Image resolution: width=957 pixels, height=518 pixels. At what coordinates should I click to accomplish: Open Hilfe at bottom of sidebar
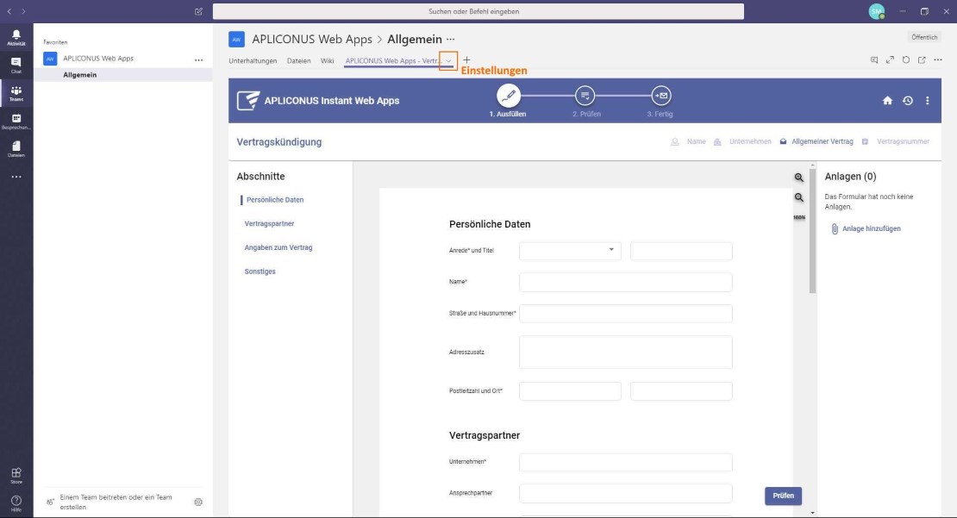tap(16, 503)
